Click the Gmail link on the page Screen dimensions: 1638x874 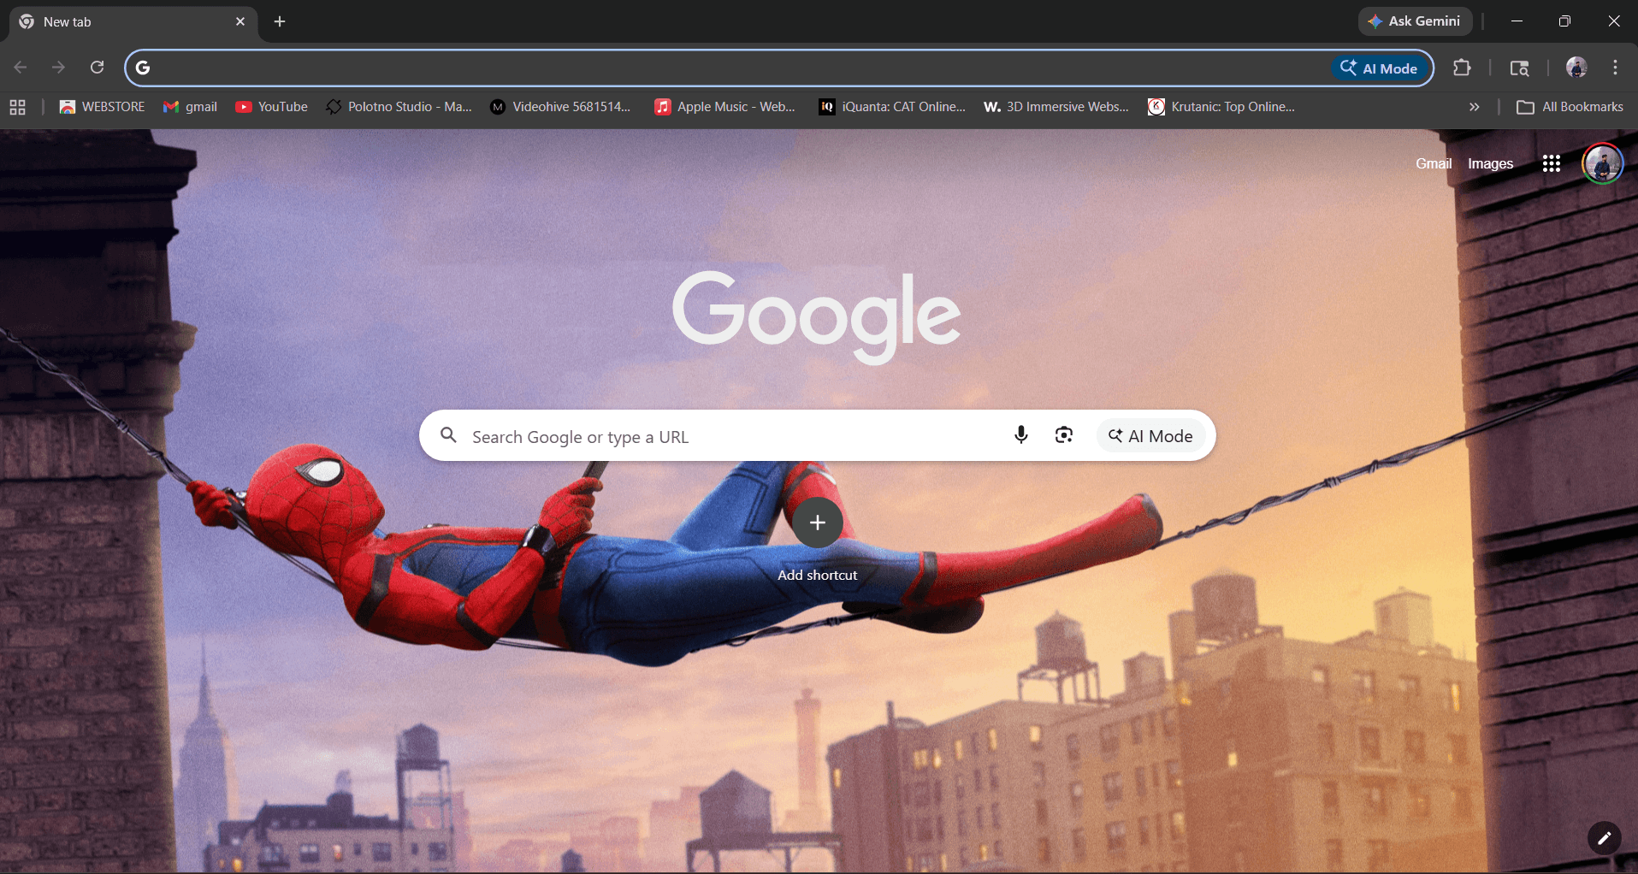(1434, 163)
